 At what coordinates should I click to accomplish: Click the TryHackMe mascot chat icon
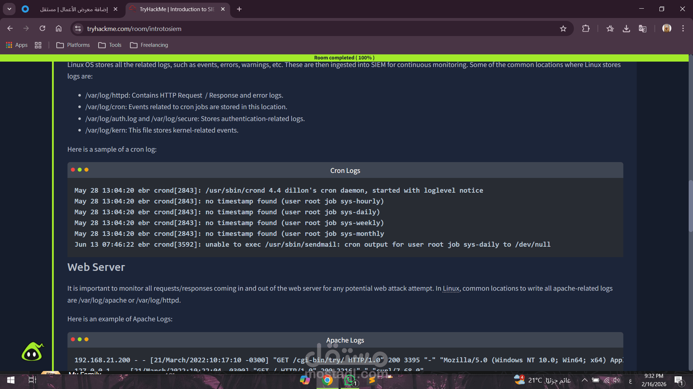(32, 352)
